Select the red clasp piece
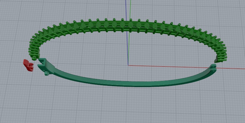The image size is (245, 123). coord(28,65)
